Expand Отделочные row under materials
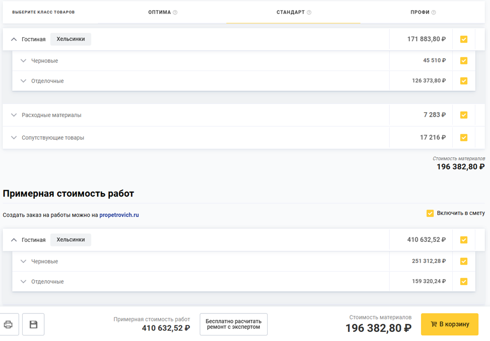The width and height of the screenshot is (490, 341). (23, 81)
